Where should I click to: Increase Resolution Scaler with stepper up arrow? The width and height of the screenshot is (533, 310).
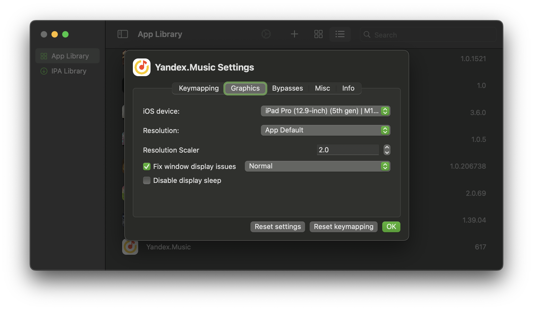click(x=387, y=147)
